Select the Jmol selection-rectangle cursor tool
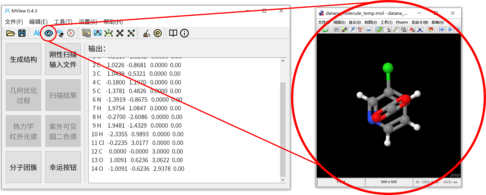 click(387, 30)
